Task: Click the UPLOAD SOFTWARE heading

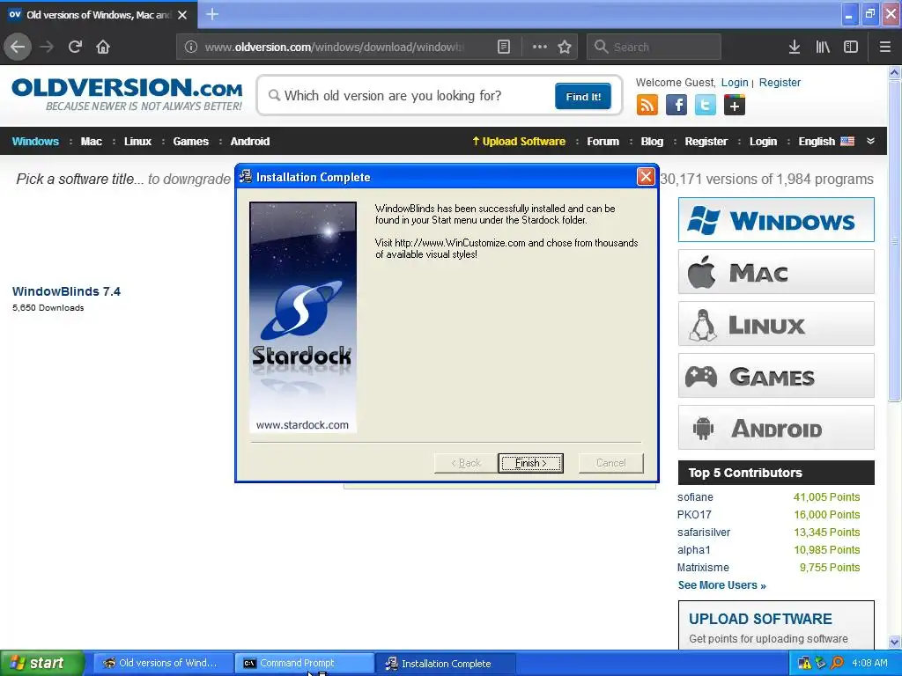Action: pyautogui.click(x=760, y=619)
